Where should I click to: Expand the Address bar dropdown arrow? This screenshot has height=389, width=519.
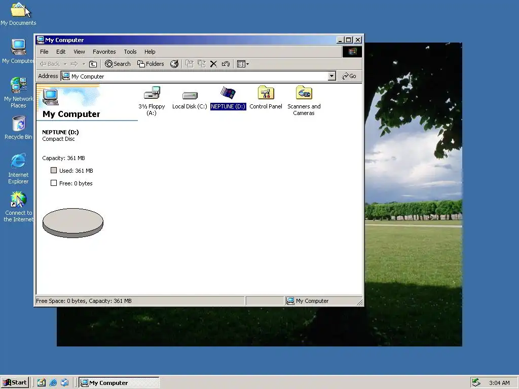tap(331, 76)
